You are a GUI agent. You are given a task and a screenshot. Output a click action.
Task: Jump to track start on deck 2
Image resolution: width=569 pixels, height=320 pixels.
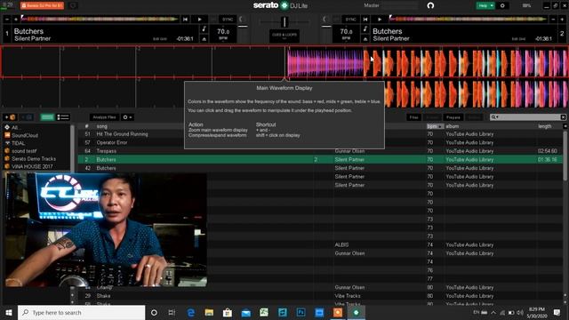(x=365, y=20)
